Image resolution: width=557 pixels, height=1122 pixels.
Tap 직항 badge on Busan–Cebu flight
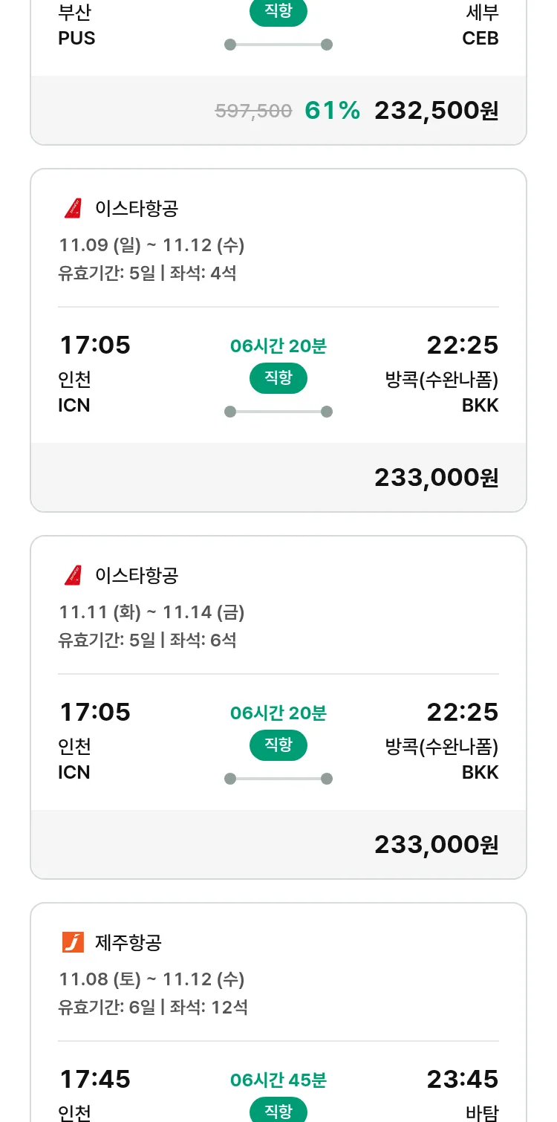point(278,12)
